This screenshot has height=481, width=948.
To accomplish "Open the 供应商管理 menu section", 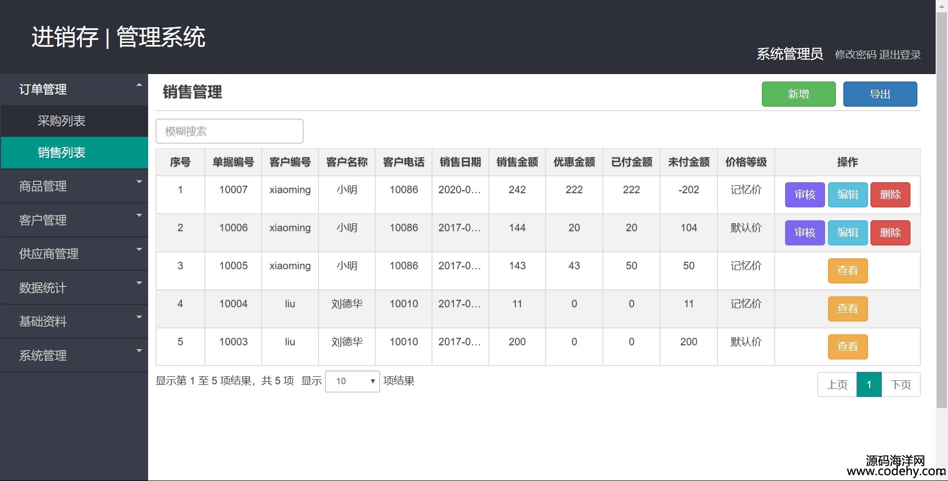I will coord(75,254).
